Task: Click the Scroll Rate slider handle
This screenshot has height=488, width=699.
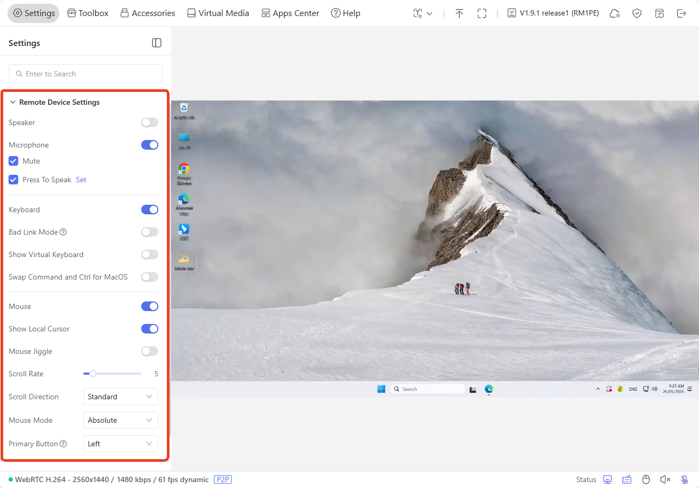Action: [93, 374]
